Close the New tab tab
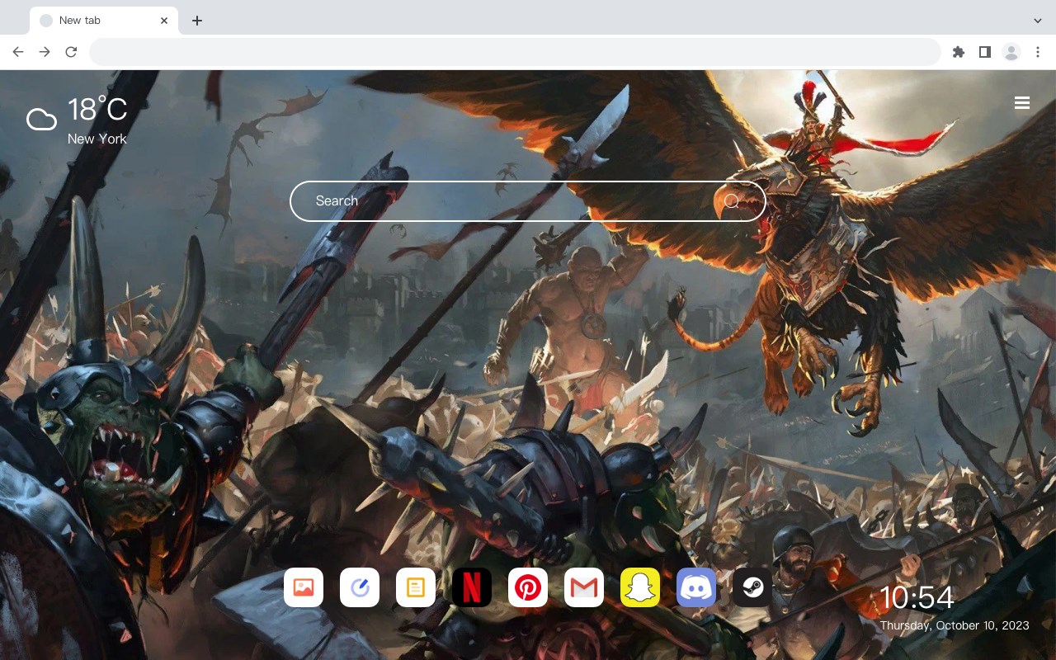The image size is (1056, 660). 165,21
